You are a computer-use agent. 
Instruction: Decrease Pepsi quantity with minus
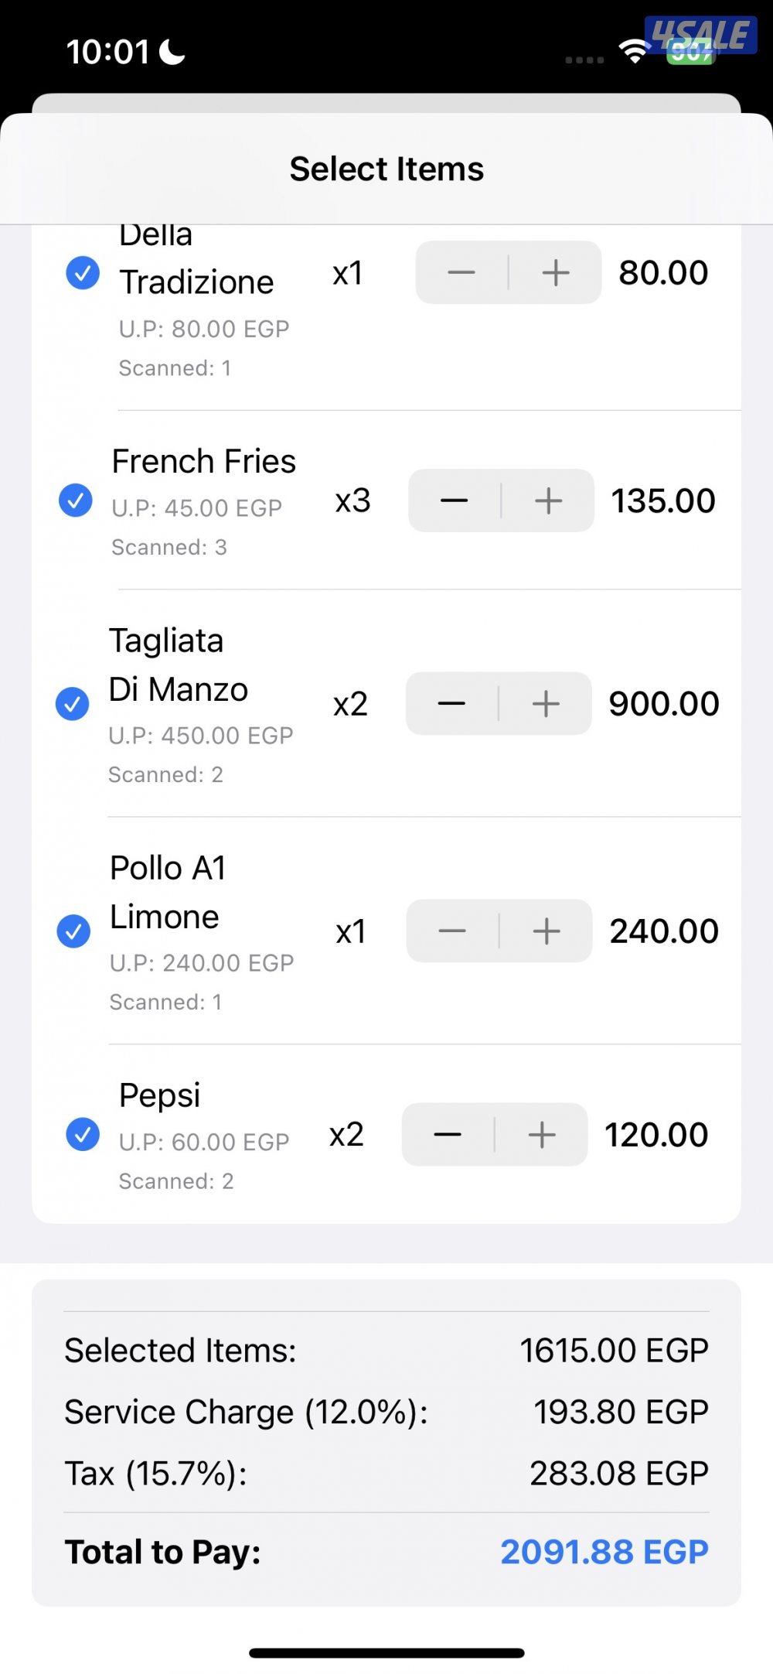pyautogui.click(x=448, y=1134)
